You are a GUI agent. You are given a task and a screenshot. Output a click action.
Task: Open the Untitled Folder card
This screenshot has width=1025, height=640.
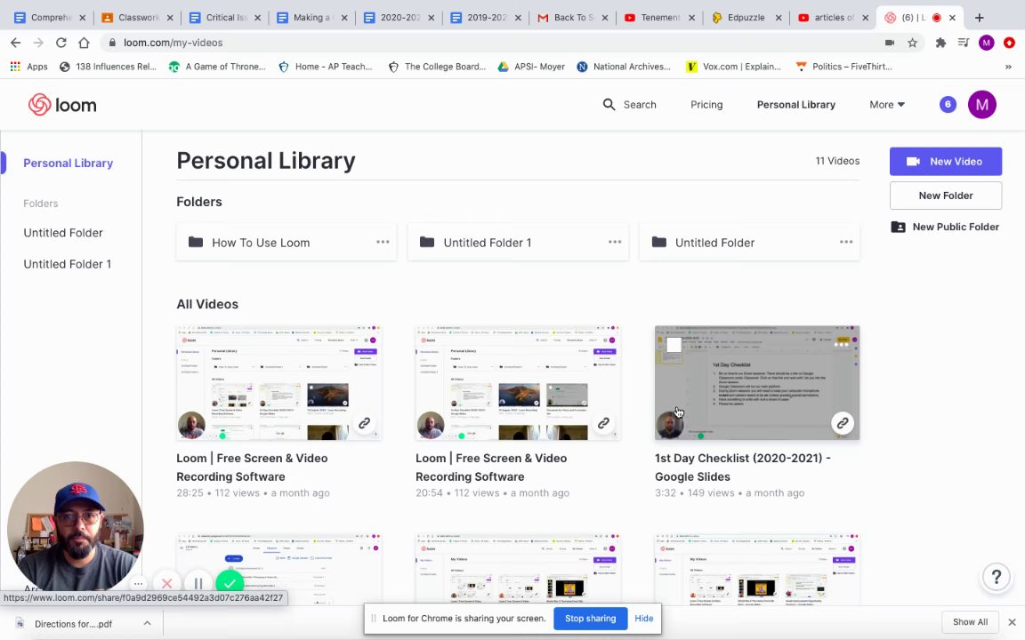749,243
